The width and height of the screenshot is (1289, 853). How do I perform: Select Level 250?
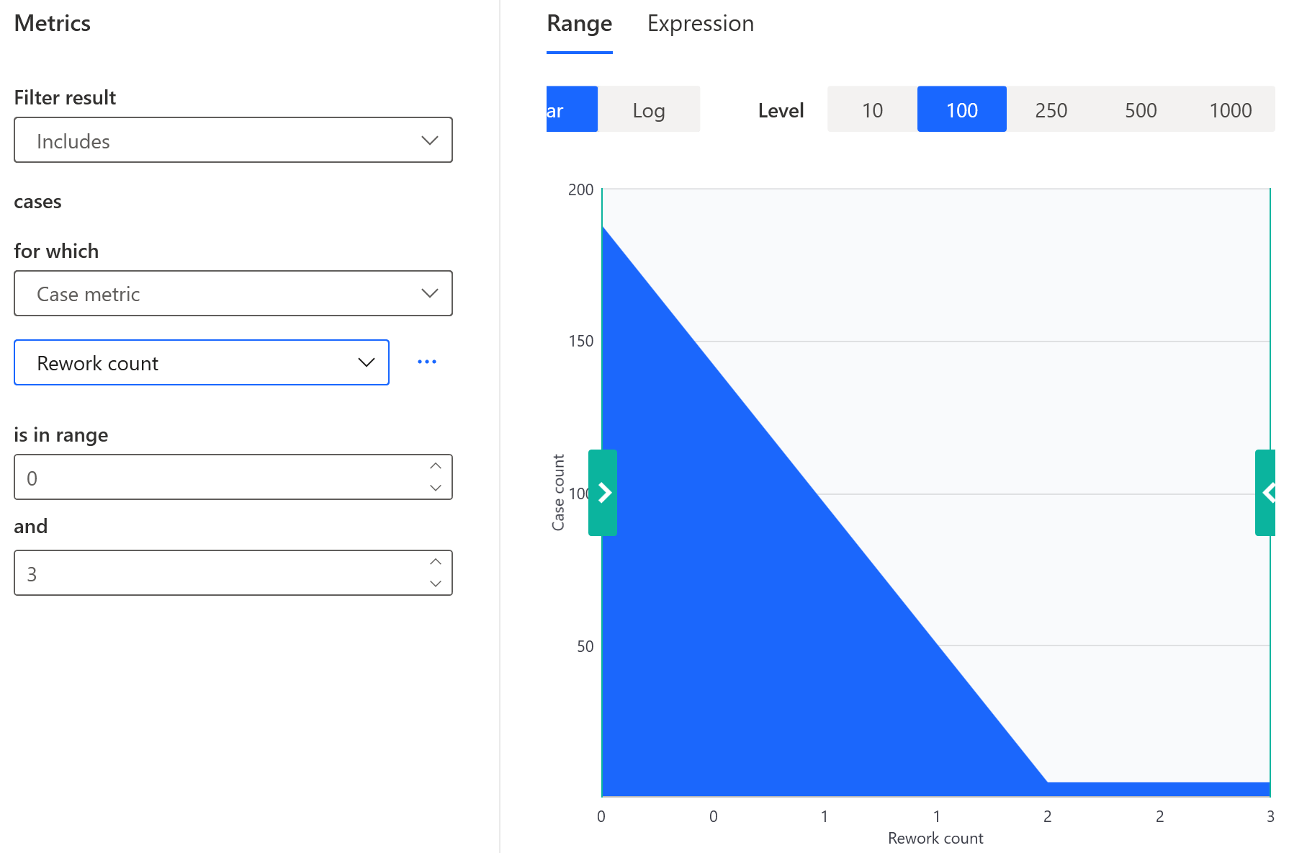tap(1051, 110)
